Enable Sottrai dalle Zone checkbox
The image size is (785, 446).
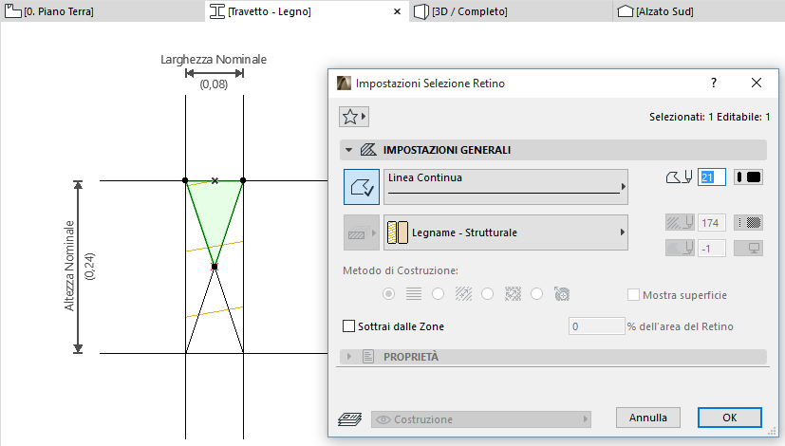pos(348,326)
